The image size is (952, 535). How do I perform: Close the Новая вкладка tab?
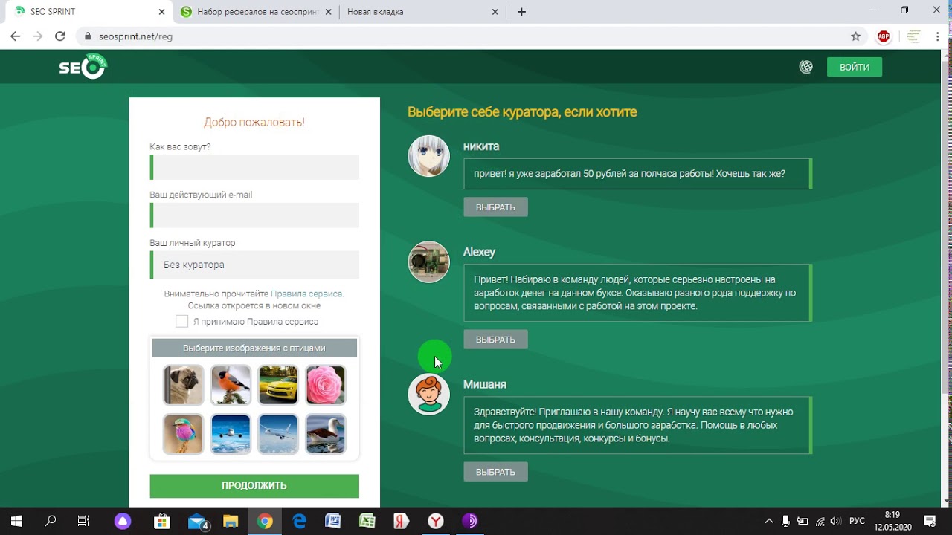point(496,12)
